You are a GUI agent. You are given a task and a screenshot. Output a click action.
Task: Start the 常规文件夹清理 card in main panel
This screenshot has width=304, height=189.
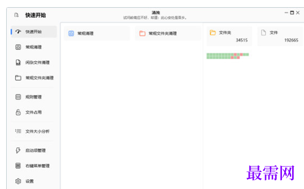tap(168, 33)
